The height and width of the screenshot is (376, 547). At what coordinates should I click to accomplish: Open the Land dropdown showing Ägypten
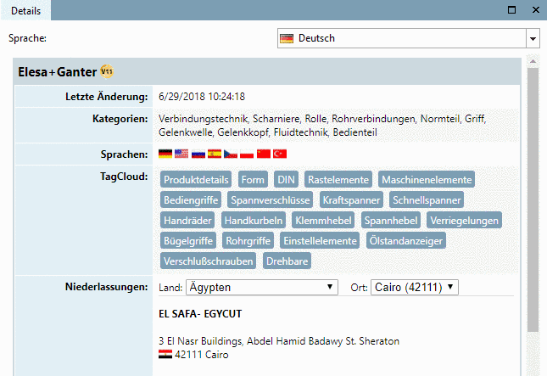pos(262,287)
